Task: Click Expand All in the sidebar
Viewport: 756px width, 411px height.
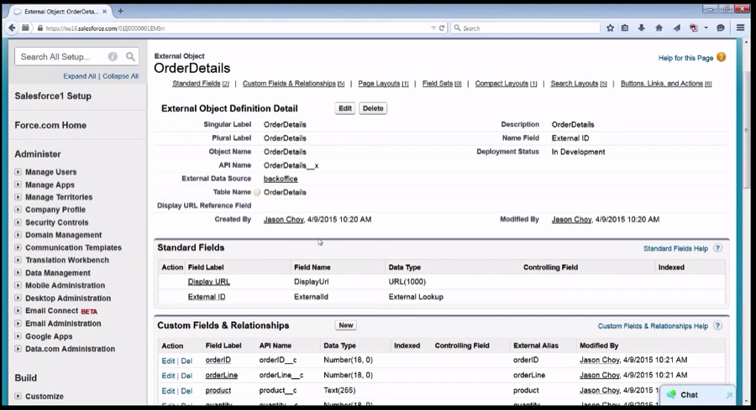Action: [x=80, y=76]
